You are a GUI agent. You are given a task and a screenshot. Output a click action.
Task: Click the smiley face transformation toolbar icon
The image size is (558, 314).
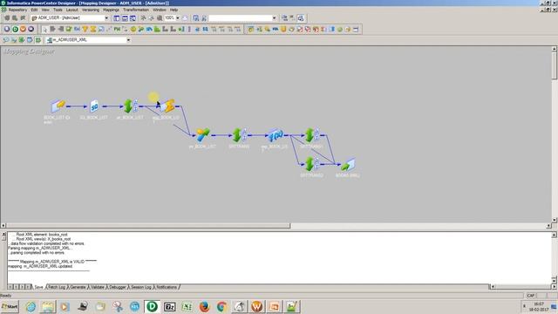point(133,29)
